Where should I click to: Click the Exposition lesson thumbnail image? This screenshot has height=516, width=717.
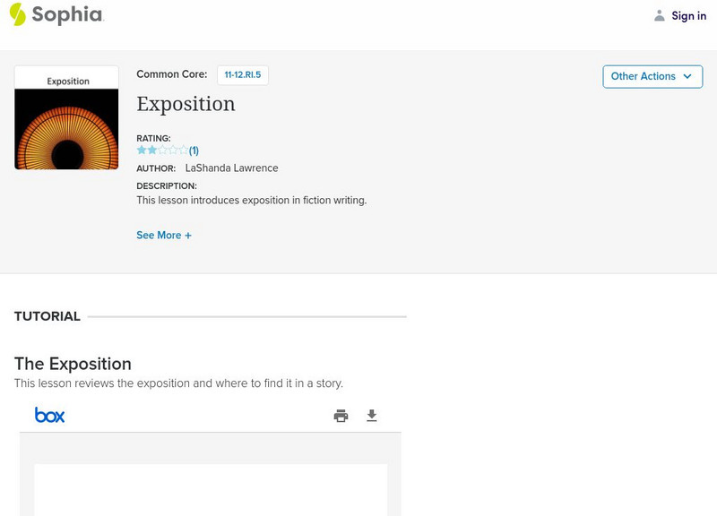tap(66, 117)
